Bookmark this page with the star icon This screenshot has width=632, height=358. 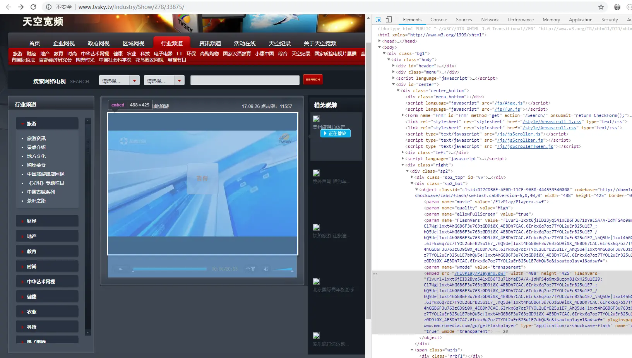(x=601, y=7)
